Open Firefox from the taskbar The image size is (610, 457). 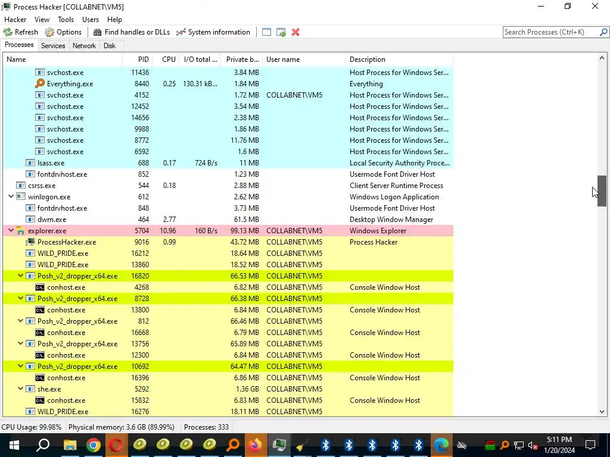point(256,445)
